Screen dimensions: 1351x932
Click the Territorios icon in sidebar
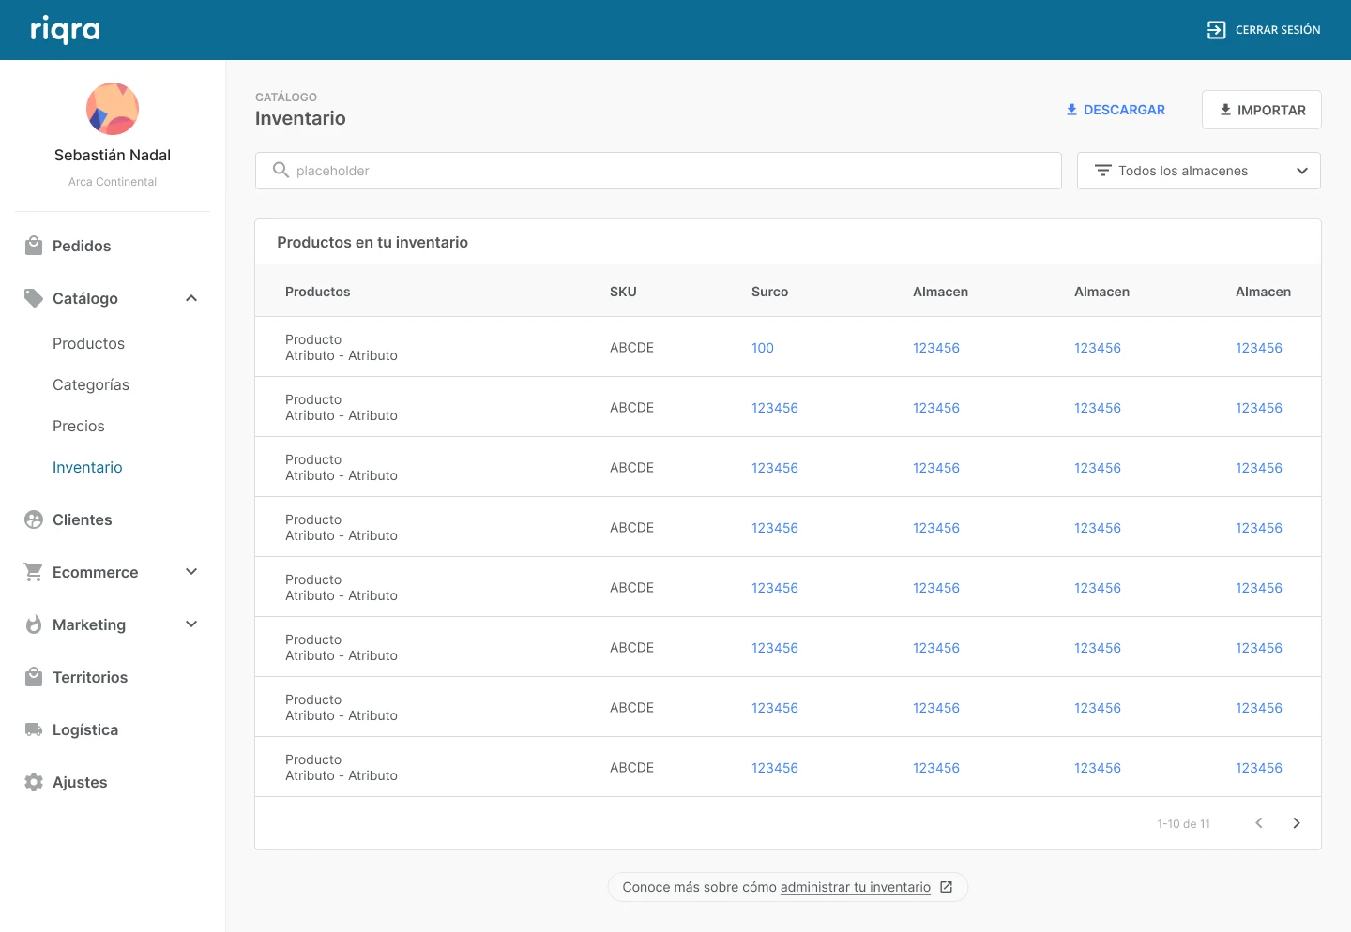34,677
